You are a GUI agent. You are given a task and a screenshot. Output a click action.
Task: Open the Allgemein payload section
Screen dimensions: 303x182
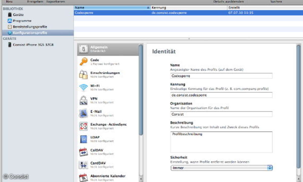[108, 49]
